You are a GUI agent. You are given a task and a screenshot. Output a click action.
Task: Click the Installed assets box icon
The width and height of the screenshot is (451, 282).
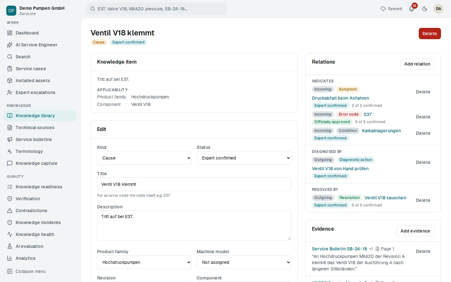[x=10, y=81]
